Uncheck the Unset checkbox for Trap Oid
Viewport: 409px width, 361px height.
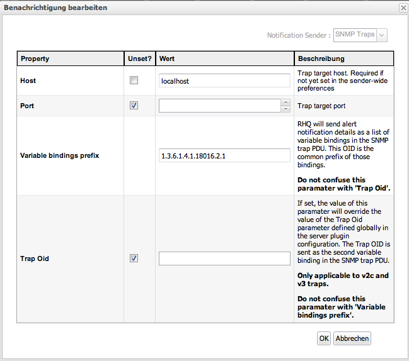[x=134, y=258]
